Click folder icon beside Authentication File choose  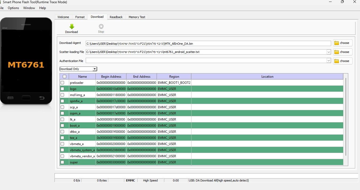pos(336,61)
